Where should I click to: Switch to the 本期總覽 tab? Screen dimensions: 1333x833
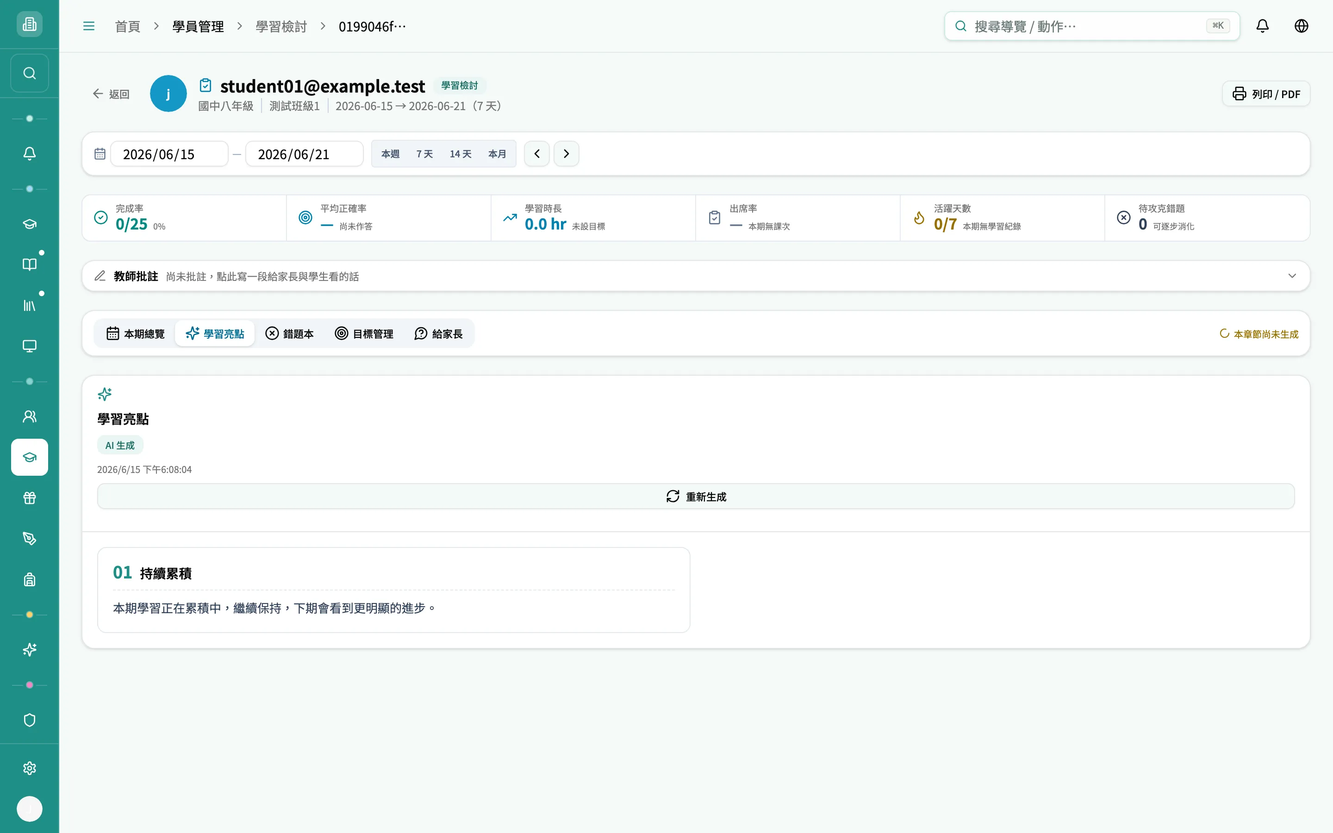[135, 334]
